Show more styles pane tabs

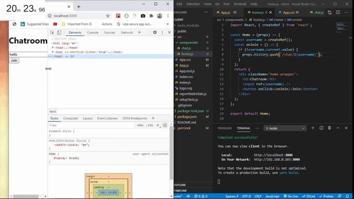pyautogui.click(x=153, y=118)
